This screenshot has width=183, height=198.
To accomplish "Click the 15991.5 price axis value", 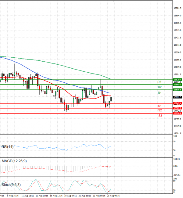I will coord(178,74).
